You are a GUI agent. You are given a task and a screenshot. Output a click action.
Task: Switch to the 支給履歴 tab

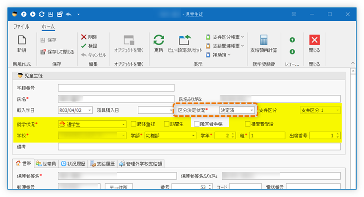pos(102,164)
